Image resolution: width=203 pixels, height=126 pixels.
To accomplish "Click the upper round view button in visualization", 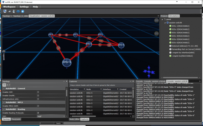I will 156,20.
